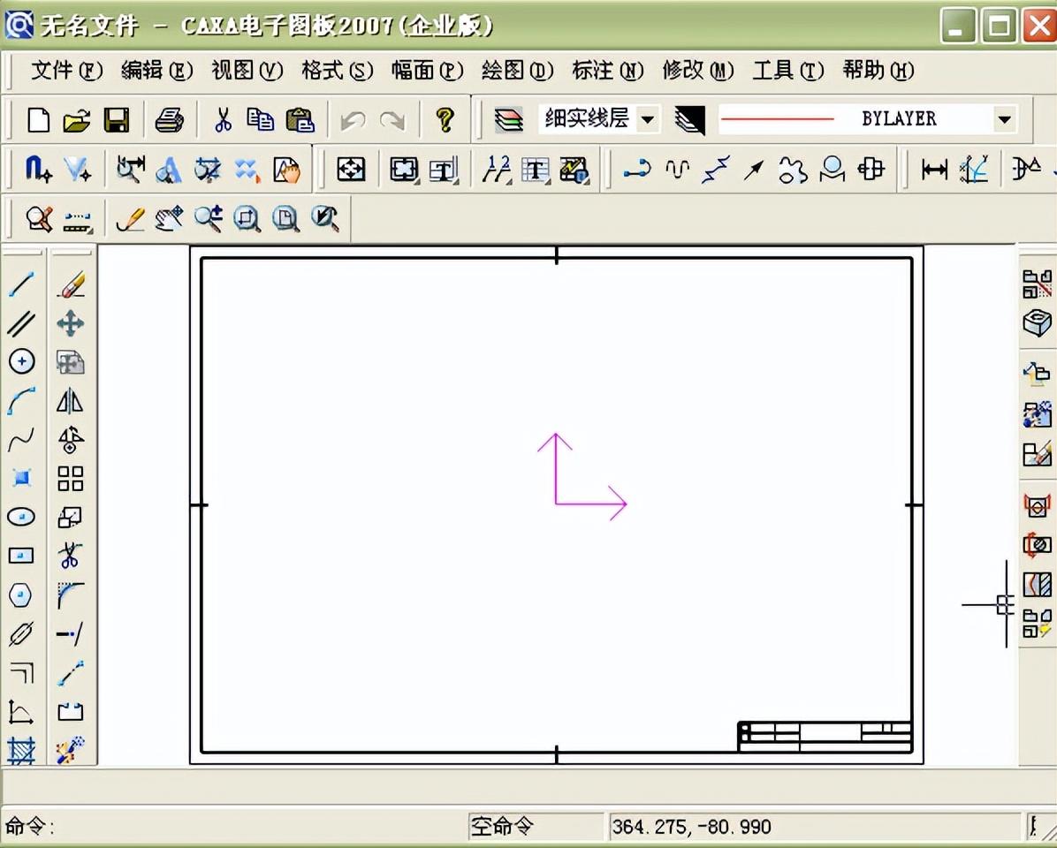Select the ellipse drawing tool
Image resolution: width=1057 pixels, height=848 pixels.
tap(21, 518)
